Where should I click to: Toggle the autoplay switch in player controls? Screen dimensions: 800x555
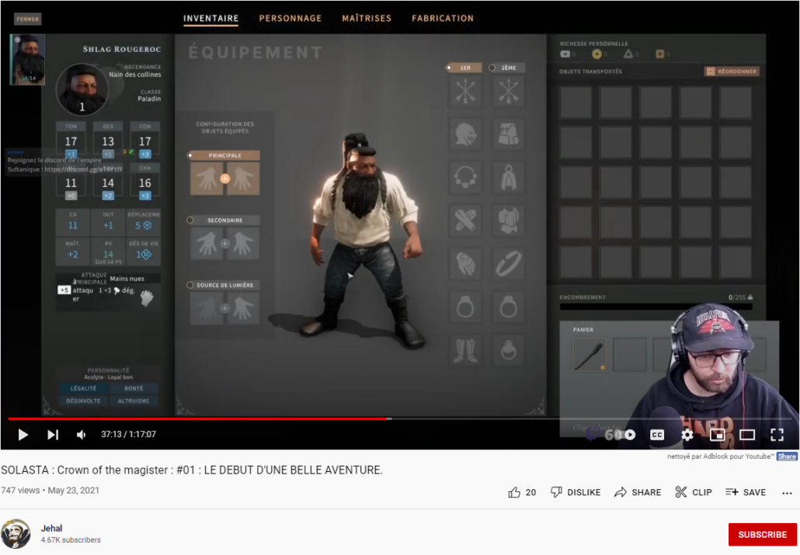(628, 435)
